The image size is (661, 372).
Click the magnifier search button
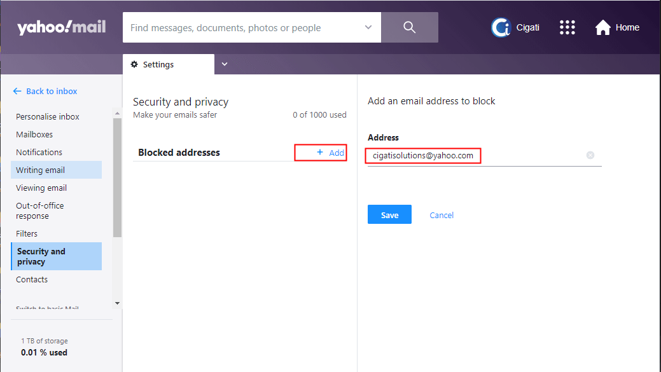409,27
